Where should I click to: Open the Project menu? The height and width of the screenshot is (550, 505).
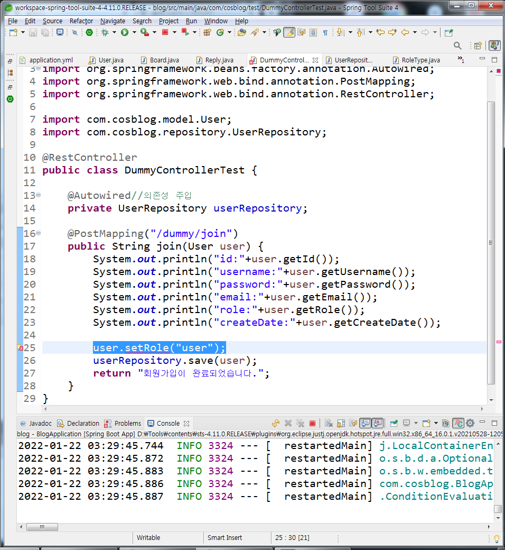[x=169, y=21]
